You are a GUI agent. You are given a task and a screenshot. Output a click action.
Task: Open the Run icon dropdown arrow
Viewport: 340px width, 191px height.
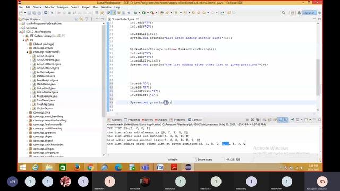point(148,13)
